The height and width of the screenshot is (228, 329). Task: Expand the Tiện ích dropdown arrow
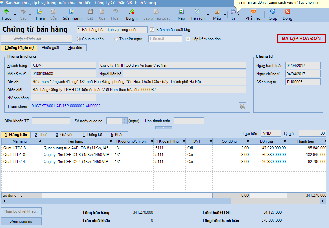(x=208, y=15)
